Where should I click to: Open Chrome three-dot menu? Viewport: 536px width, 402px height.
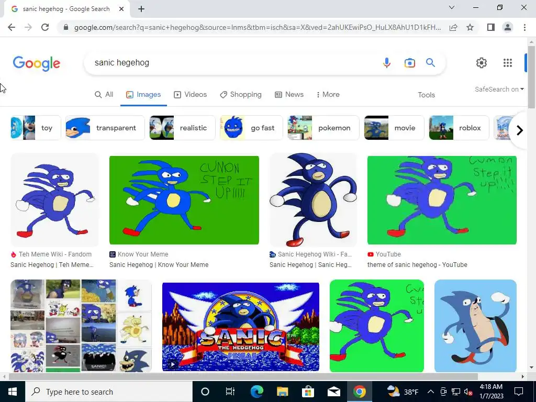pos(524,27)
